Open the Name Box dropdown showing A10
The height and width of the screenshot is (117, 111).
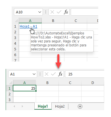[x=40, y=12]
